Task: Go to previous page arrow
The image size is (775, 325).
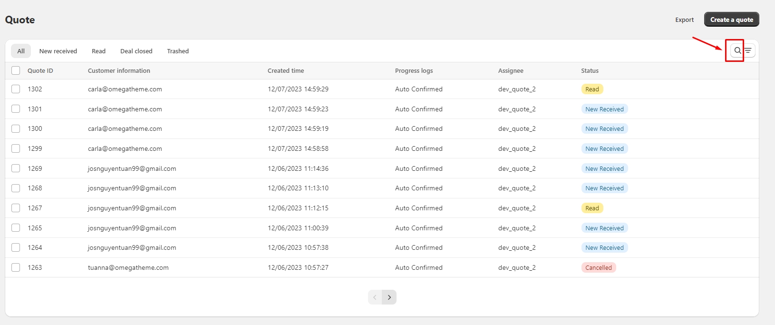Action: click(x=375, y=297)
